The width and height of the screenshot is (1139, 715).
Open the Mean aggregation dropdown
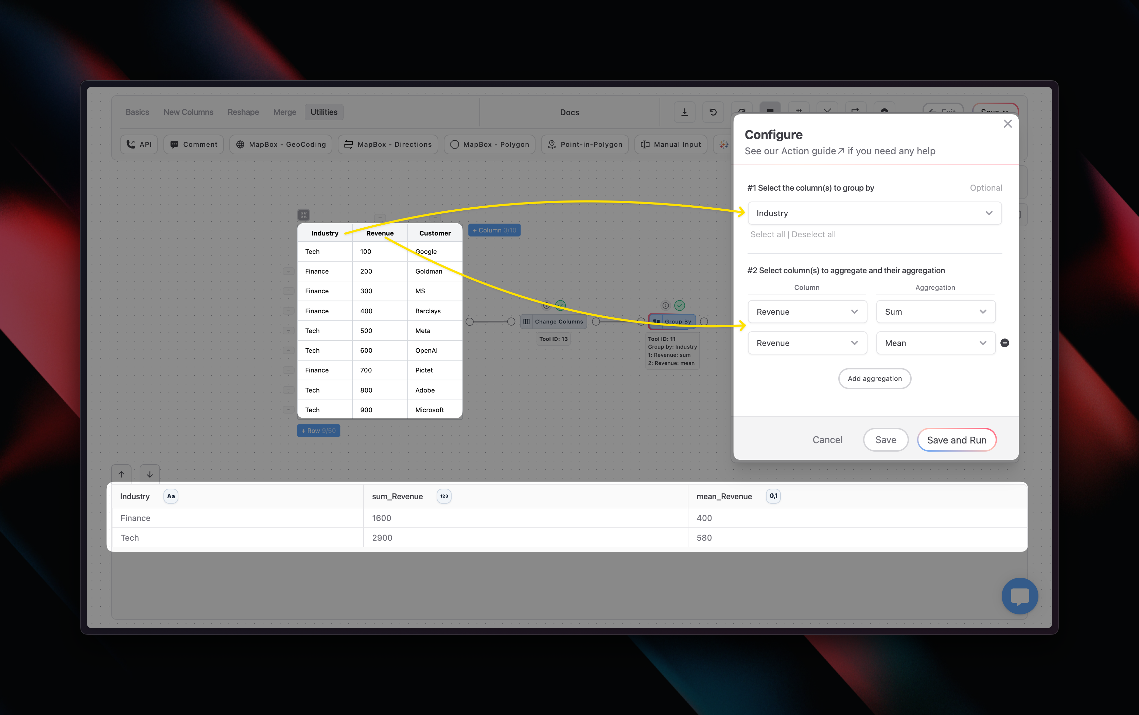click(936, 343)
